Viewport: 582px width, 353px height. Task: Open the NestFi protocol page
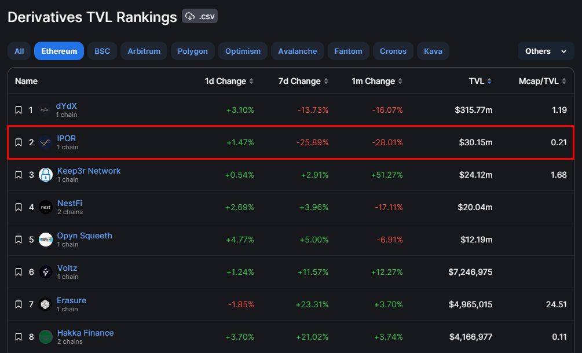point(69,203)
